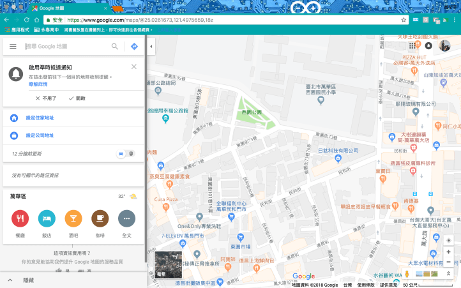
Task: Click the weather icon next to 32°
Action: (133, 196)
